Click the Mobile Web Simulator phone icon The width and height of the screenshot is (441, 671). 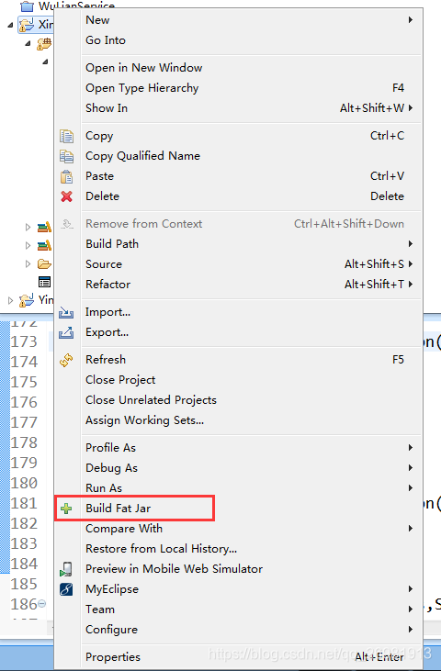(x=66, y=569)
